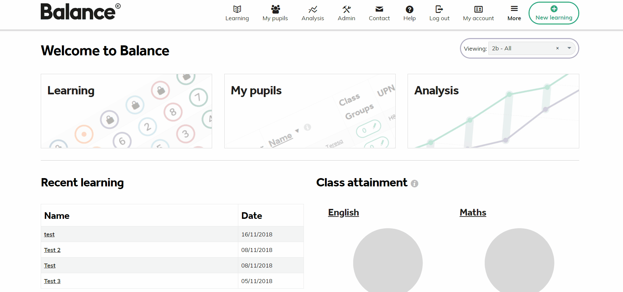
Task: Click the Contact envelope icon
Action: 379,9
